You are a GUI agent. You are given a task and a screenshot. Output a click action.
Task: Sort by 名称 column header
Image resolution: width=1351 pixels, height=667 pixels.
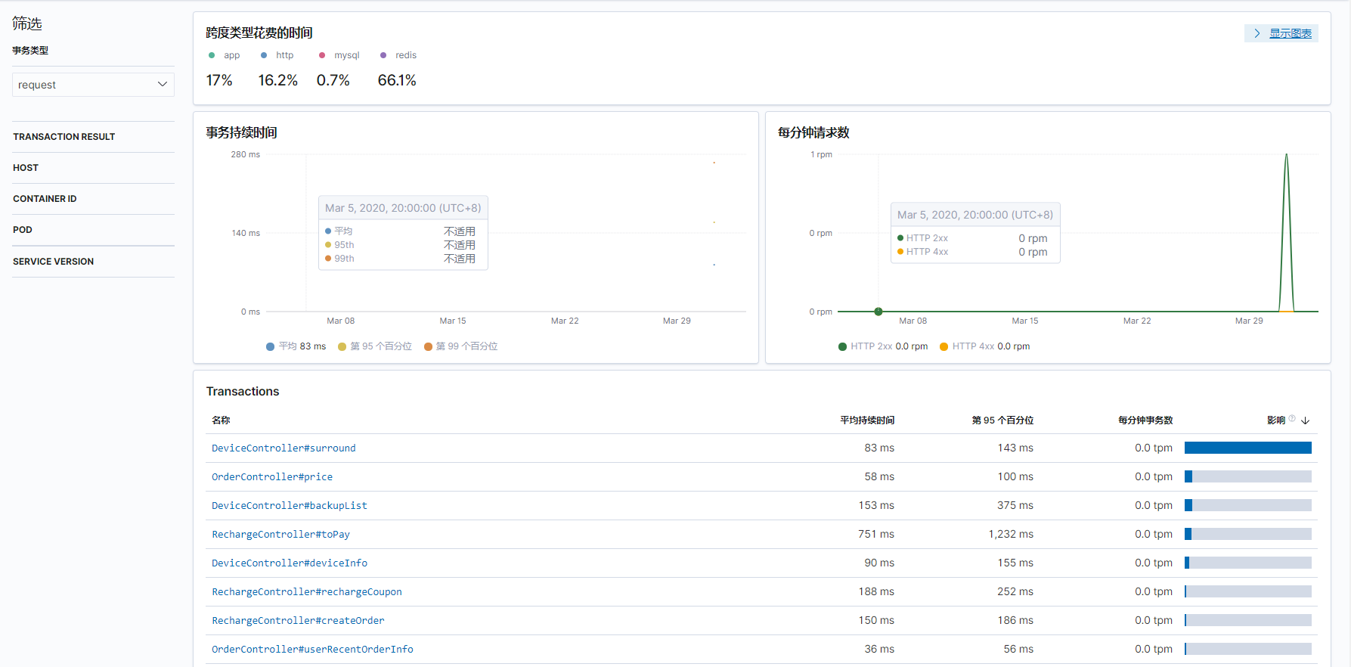click(221, 420)
